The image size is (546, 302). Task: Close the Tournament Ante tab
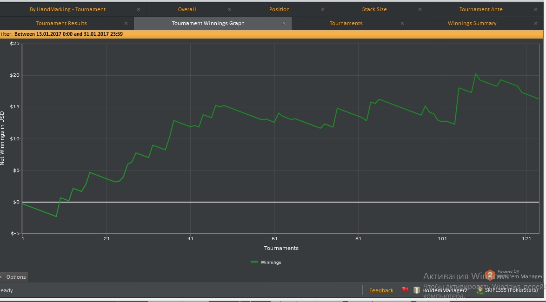[536, 9]
